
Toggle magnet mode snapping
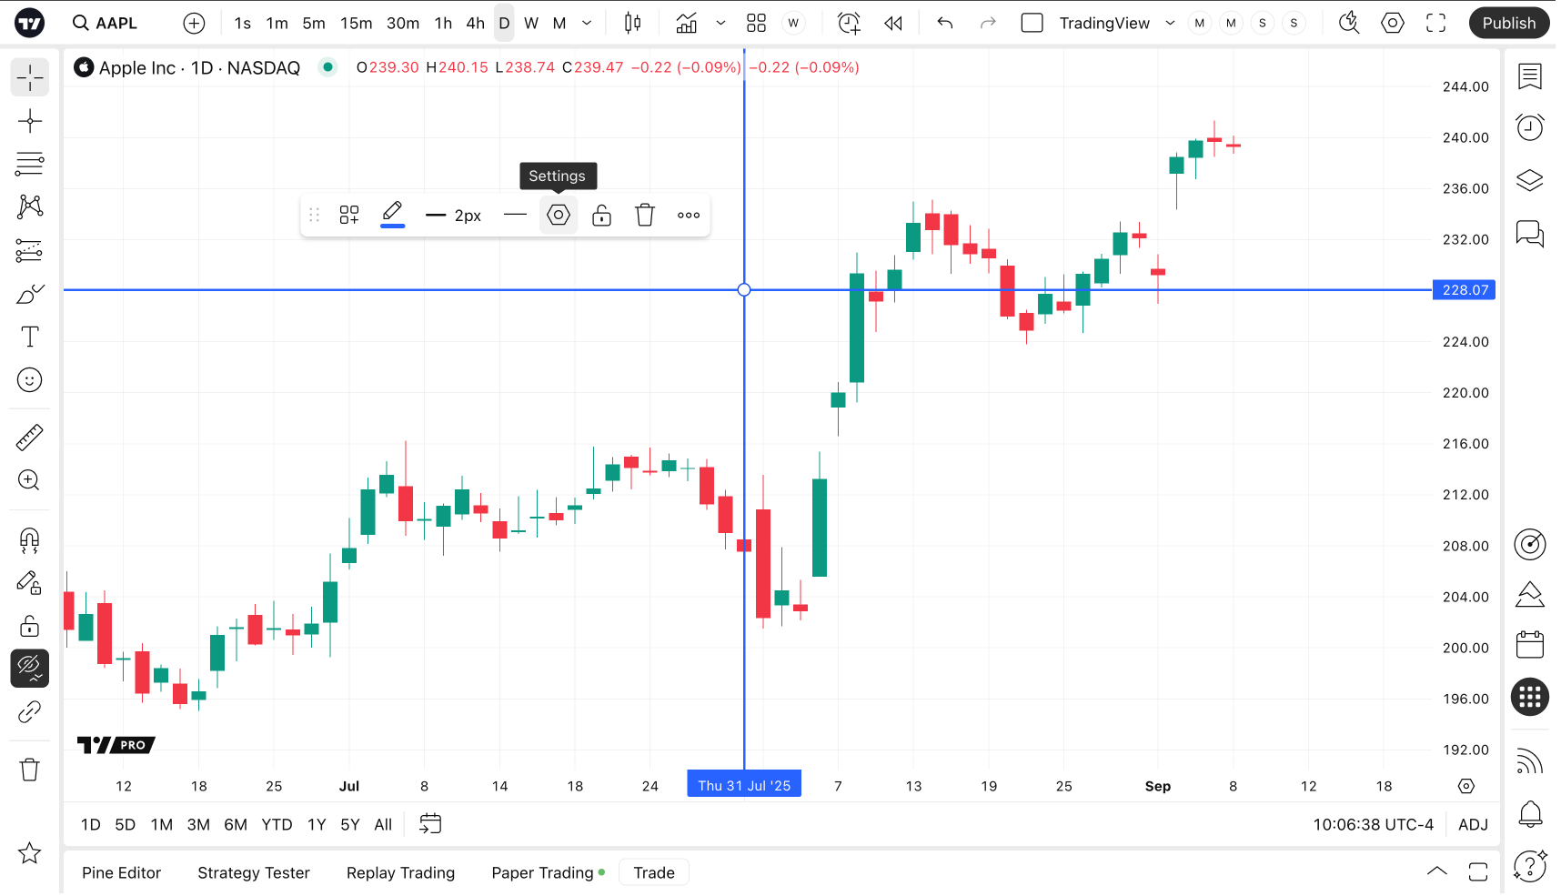point(30,540)
